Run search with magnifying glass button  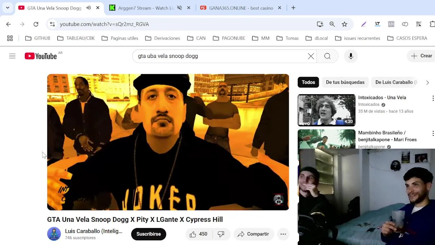pos(327,56)
